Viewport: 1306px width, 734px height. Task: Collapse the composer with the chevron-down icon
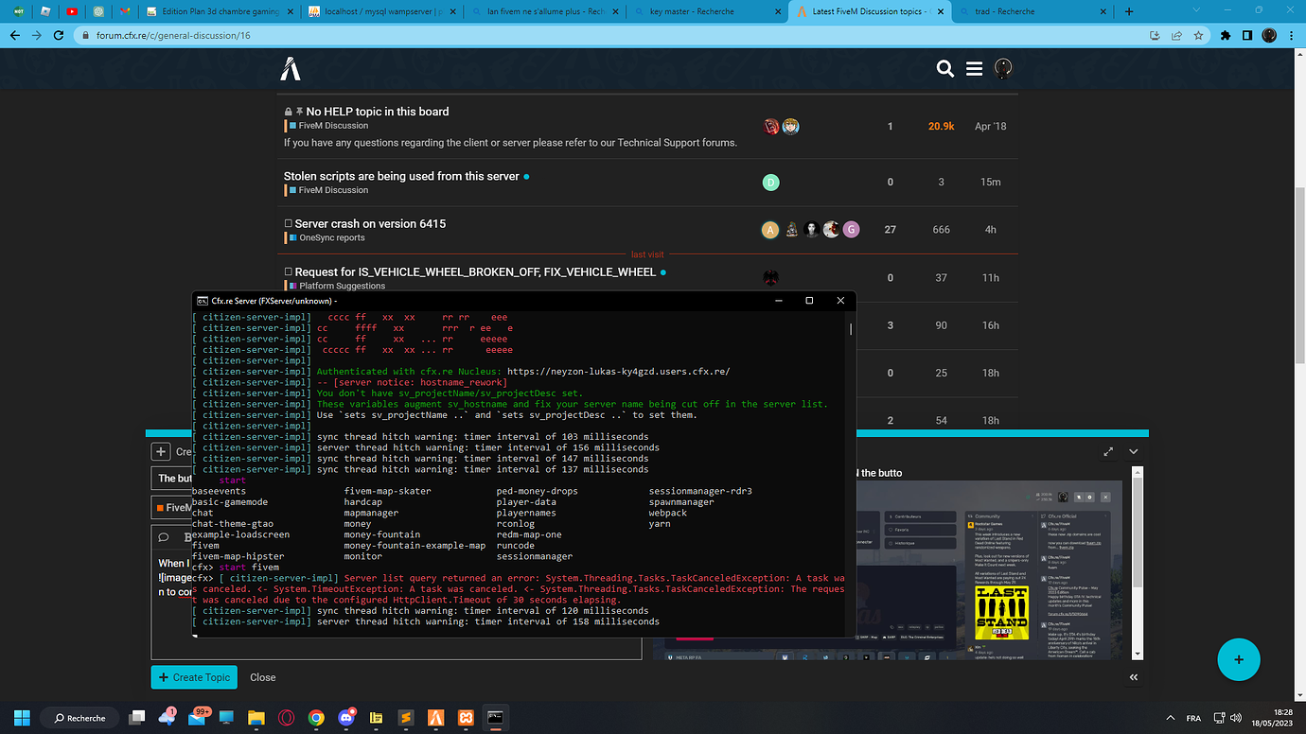(1135, 452)
